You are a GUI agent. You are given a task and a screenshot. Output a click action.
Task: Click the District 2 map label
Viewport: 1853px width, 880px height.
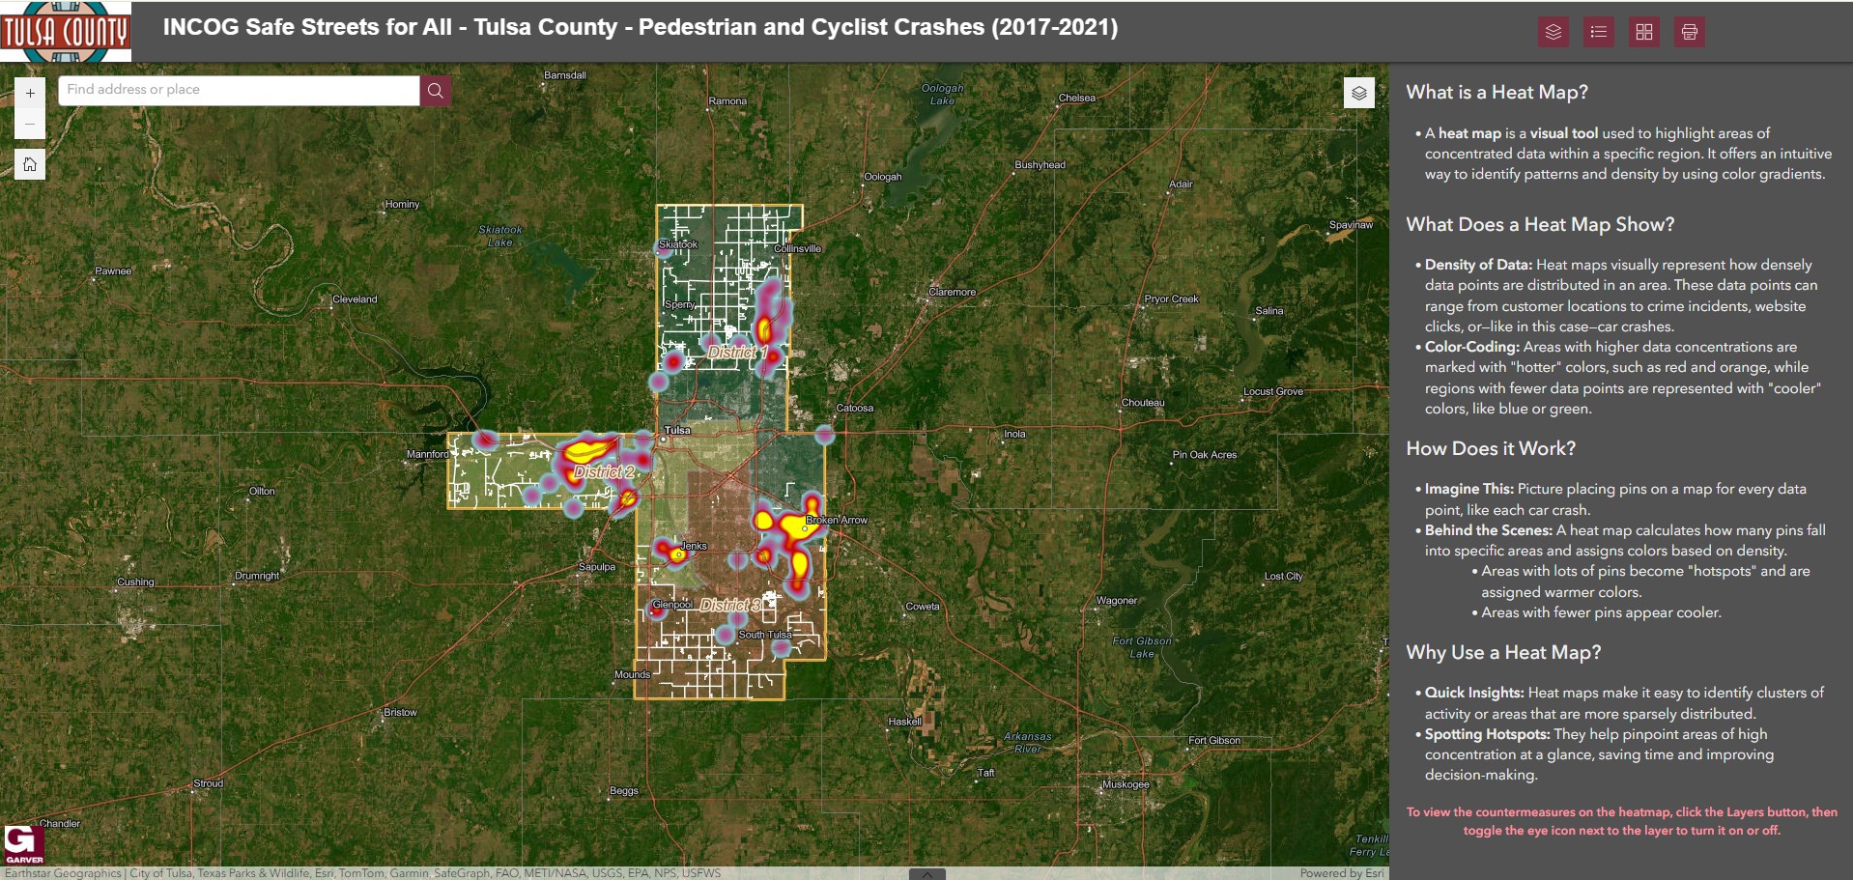tap(604, 472)
